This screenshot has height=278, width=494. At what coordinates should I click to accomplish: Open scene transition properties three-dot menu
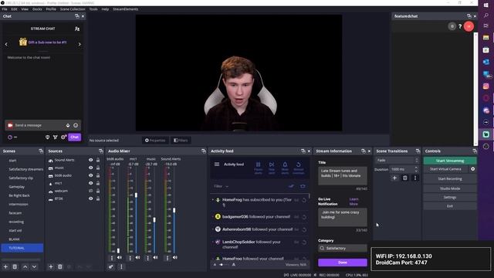tap(415, 178)
